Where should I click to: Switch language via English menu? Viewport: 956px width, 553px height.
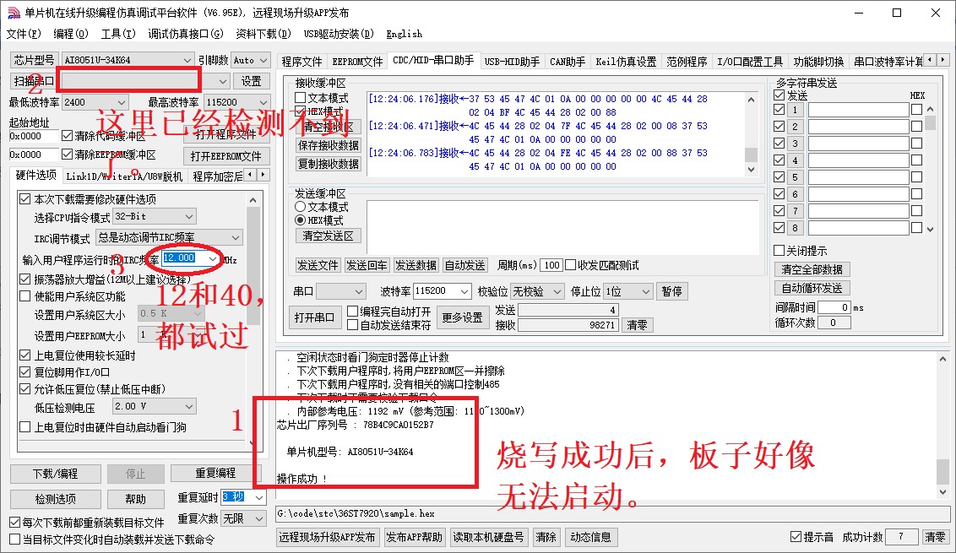(x=405, y=34)
